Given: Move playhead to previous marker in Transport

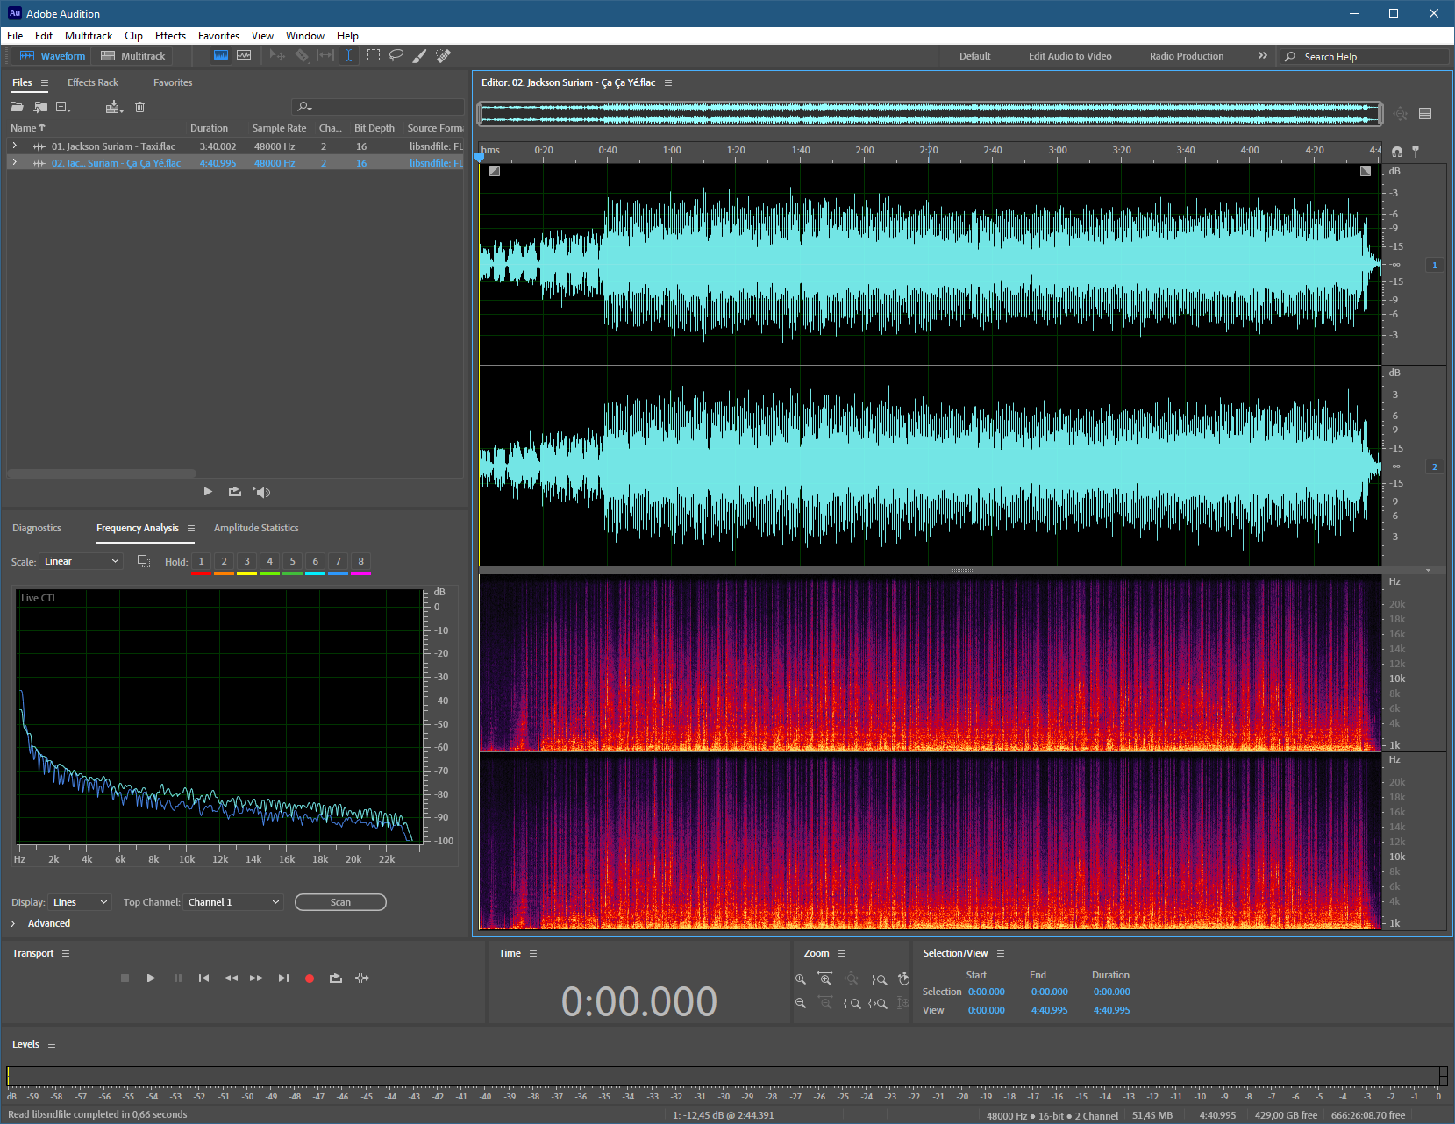Looking at the screenshot, I should 203,978.
